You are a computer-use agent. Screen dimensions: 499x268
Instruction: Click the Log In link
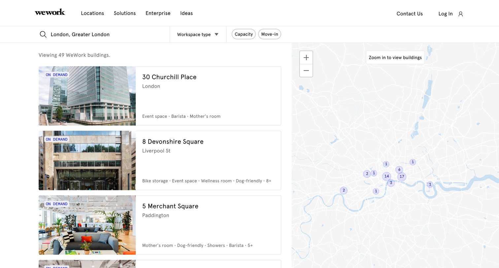point(446,13)
